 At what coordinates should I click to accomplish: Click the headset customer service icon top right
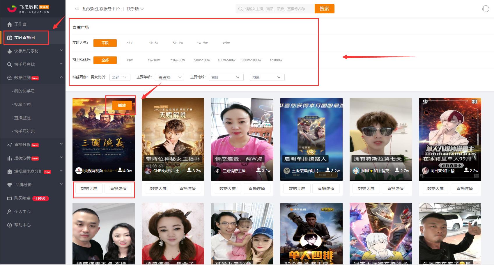pyautogui.click(x=486, y=9)
